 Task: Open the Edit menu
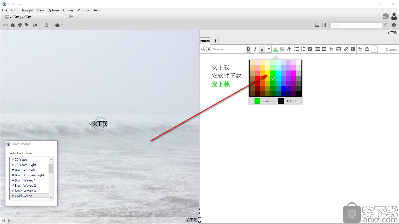pos(14,10)
